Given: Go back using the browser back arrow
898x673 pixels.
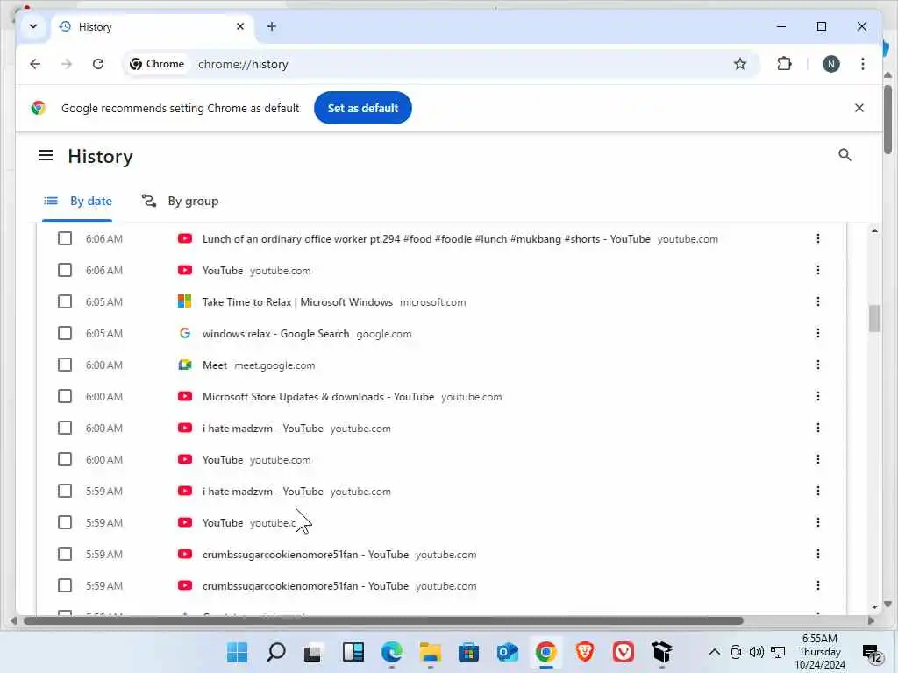Looking at the screenshot, I should pyautogui.click(x=35, y=64).
